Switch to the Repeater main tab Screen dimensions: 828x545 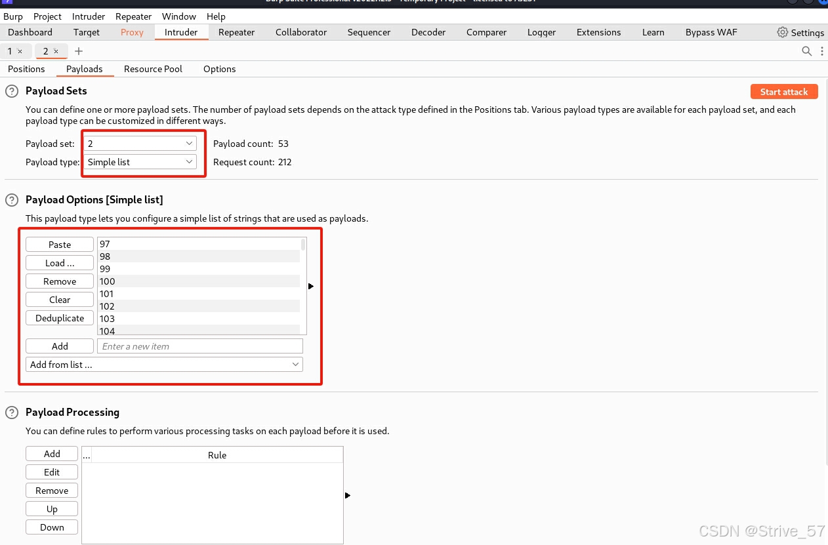237,32
